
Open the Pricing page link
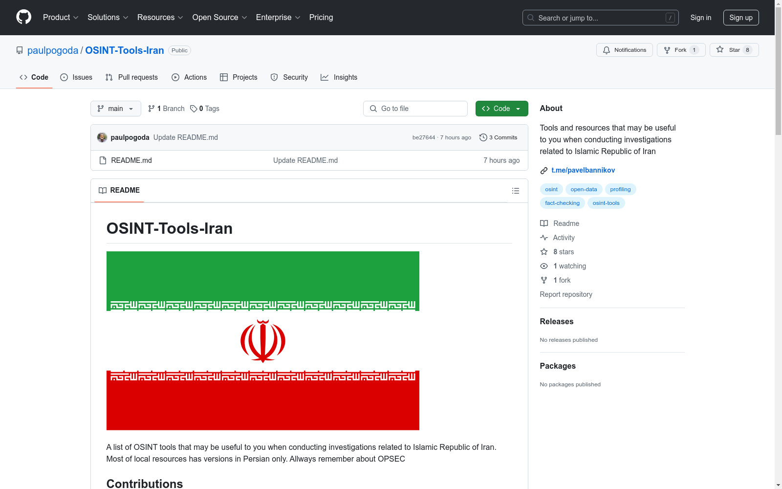[321, 18]
